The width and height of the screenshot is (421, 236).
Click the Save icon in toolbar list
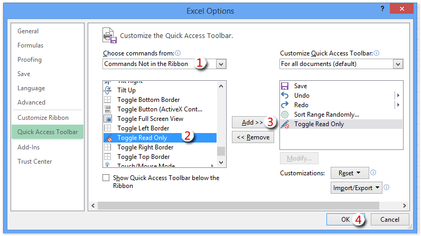285,86
